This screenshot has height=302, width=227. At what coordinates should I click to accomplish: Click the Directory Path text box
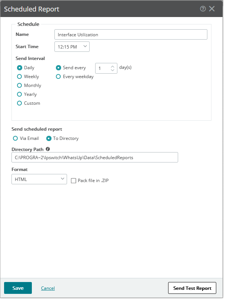pos(95,157)
